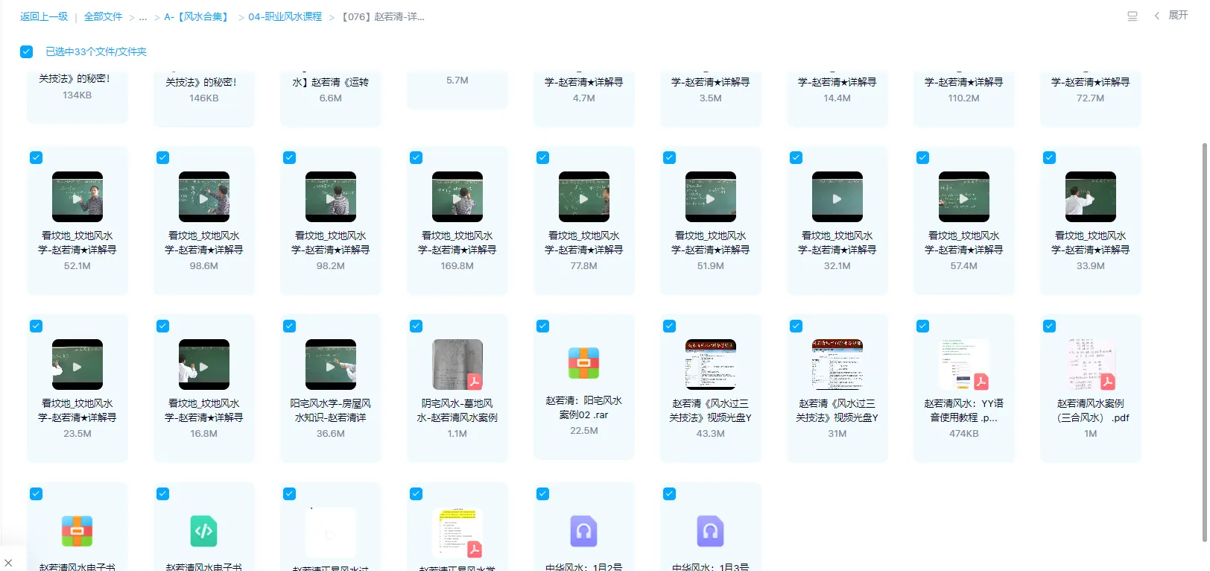The height and width of the screenshot is (571, 1210).
Task: Open the RAR icon of first 赵若清风水电子书
Action: pyautogui.click(x=77, y=531)
